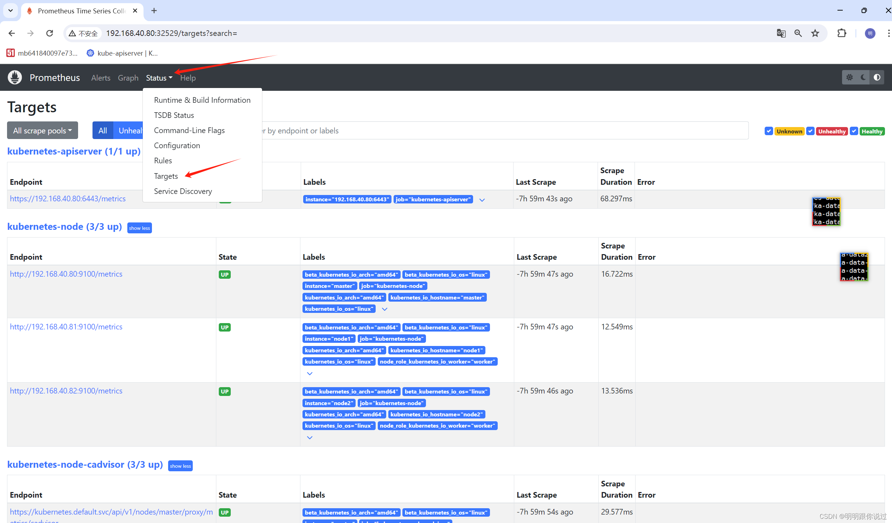Open http://192.168.40.82:9100/metrics endpoint link
Image resolution: width=892 pixels, height=523 pixels.
(66, 391)
